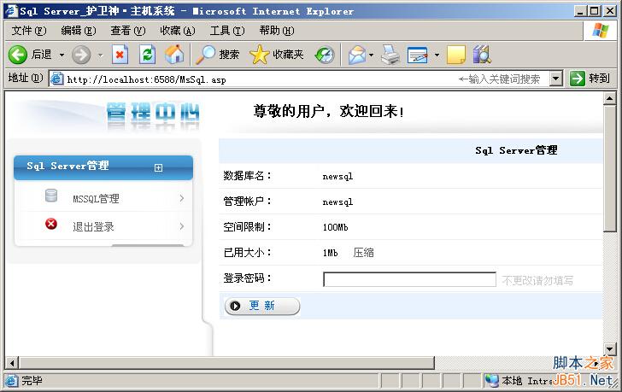Click the 完毕 status bar text
Screen dimensions: 622x392
pos(32,381)
